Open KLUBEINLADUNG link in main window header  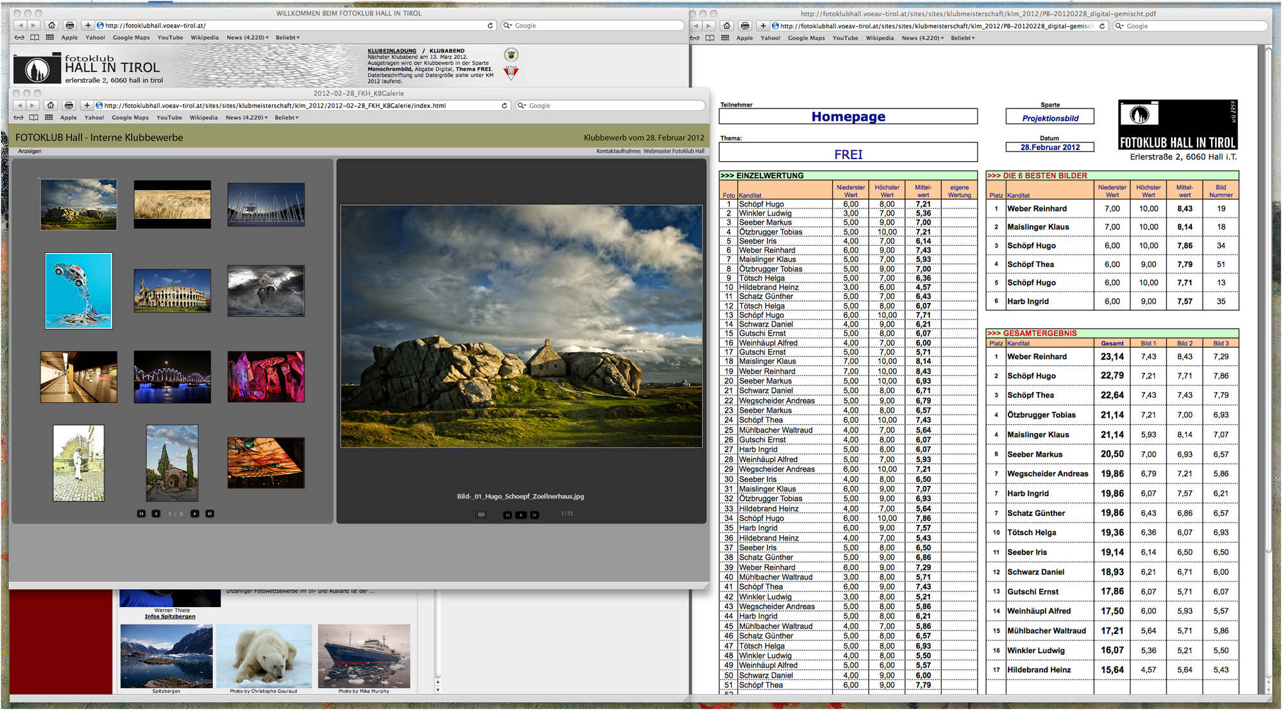pyautogui.click(x=392, y=51)
